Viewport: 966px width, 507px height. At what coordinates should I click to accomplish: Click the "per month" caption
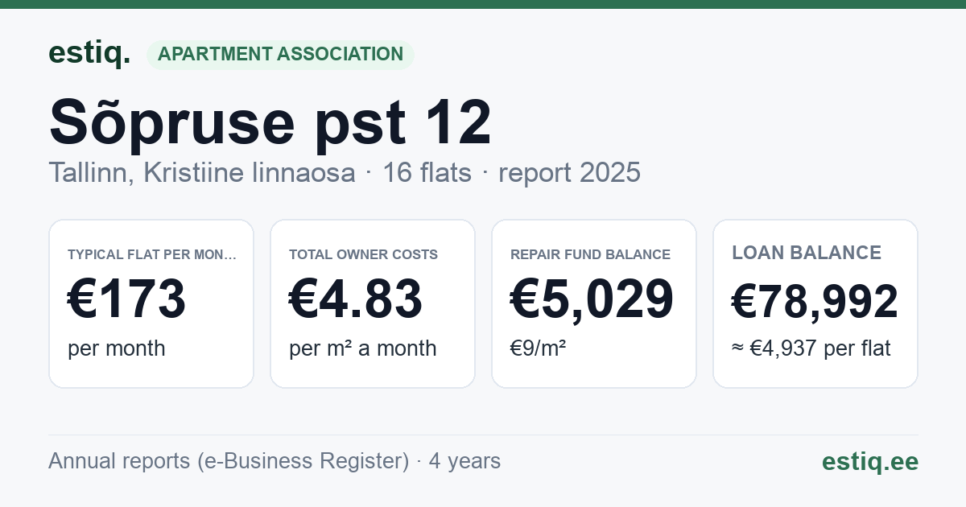coord(117,348)
